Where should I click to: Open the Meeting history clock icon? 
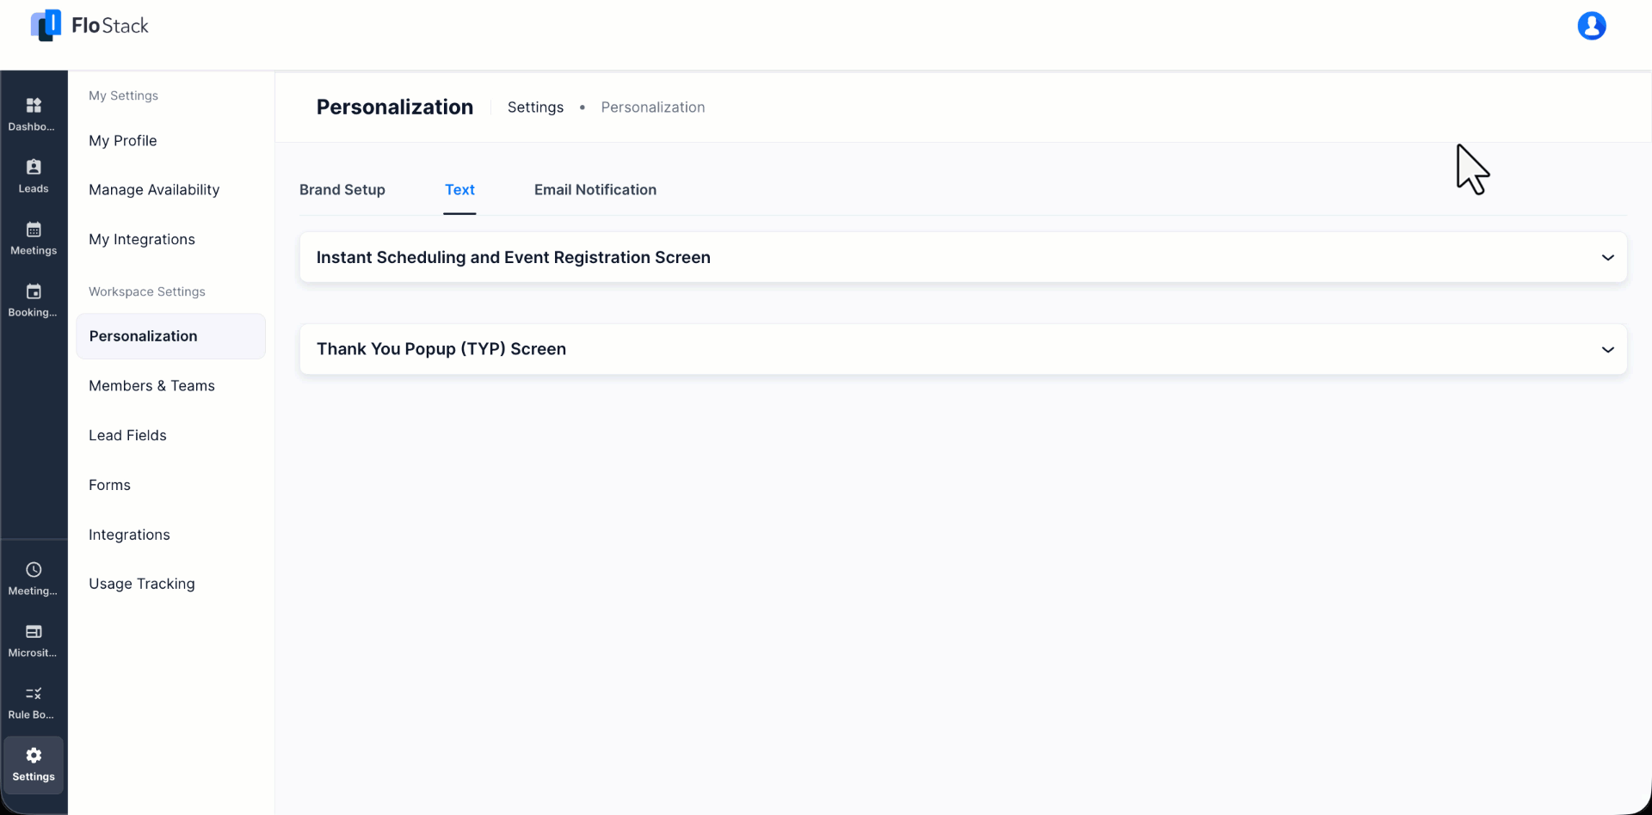[34, 579]
